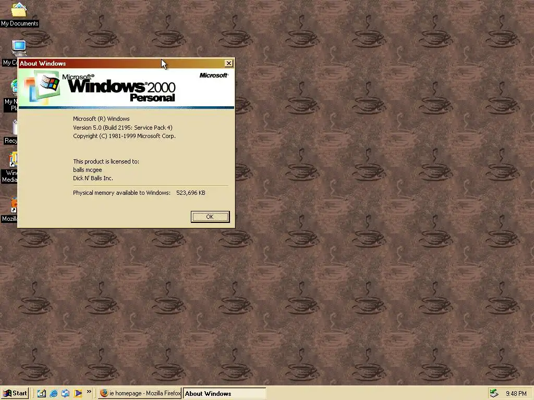Switch to the Mozilla Firefox taskbar button
Image resolution: width=534 pixels, height=400 pixels.
140,394
